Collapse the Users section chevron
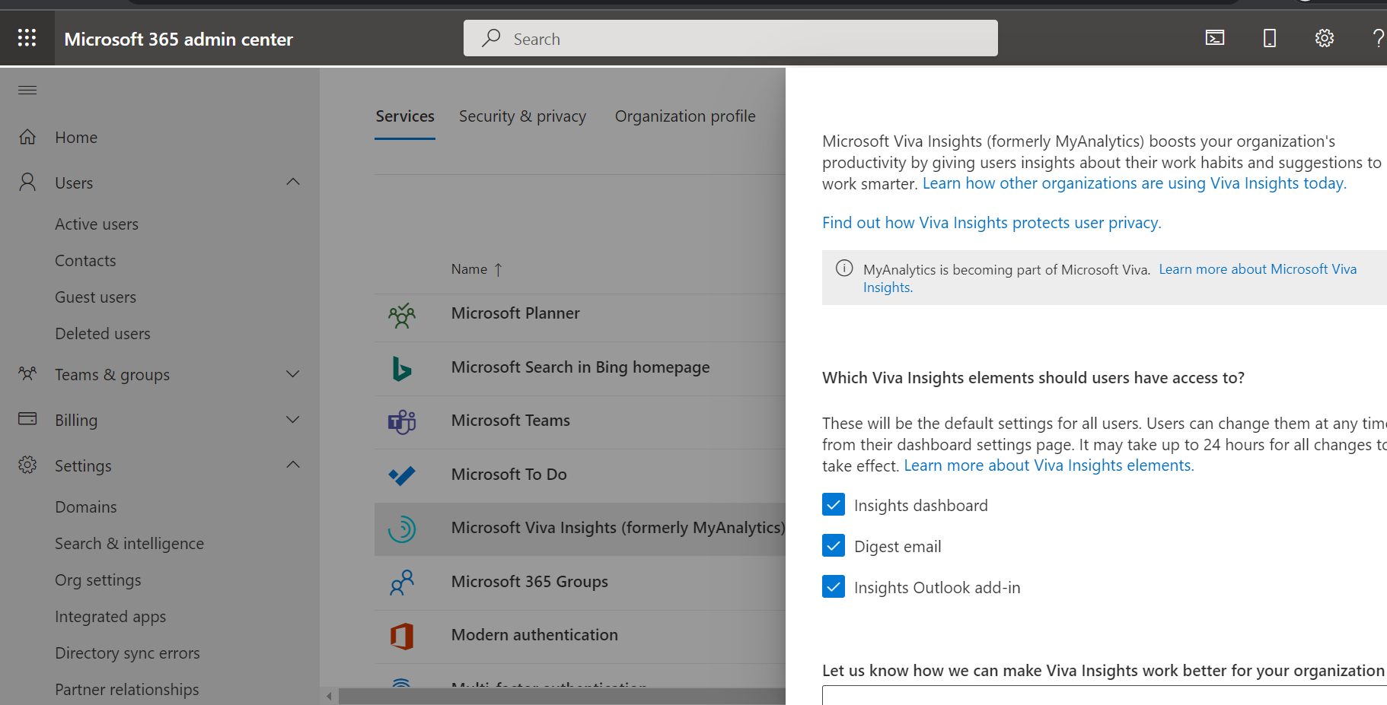1387x705 pixels. (x=293, y=182)
